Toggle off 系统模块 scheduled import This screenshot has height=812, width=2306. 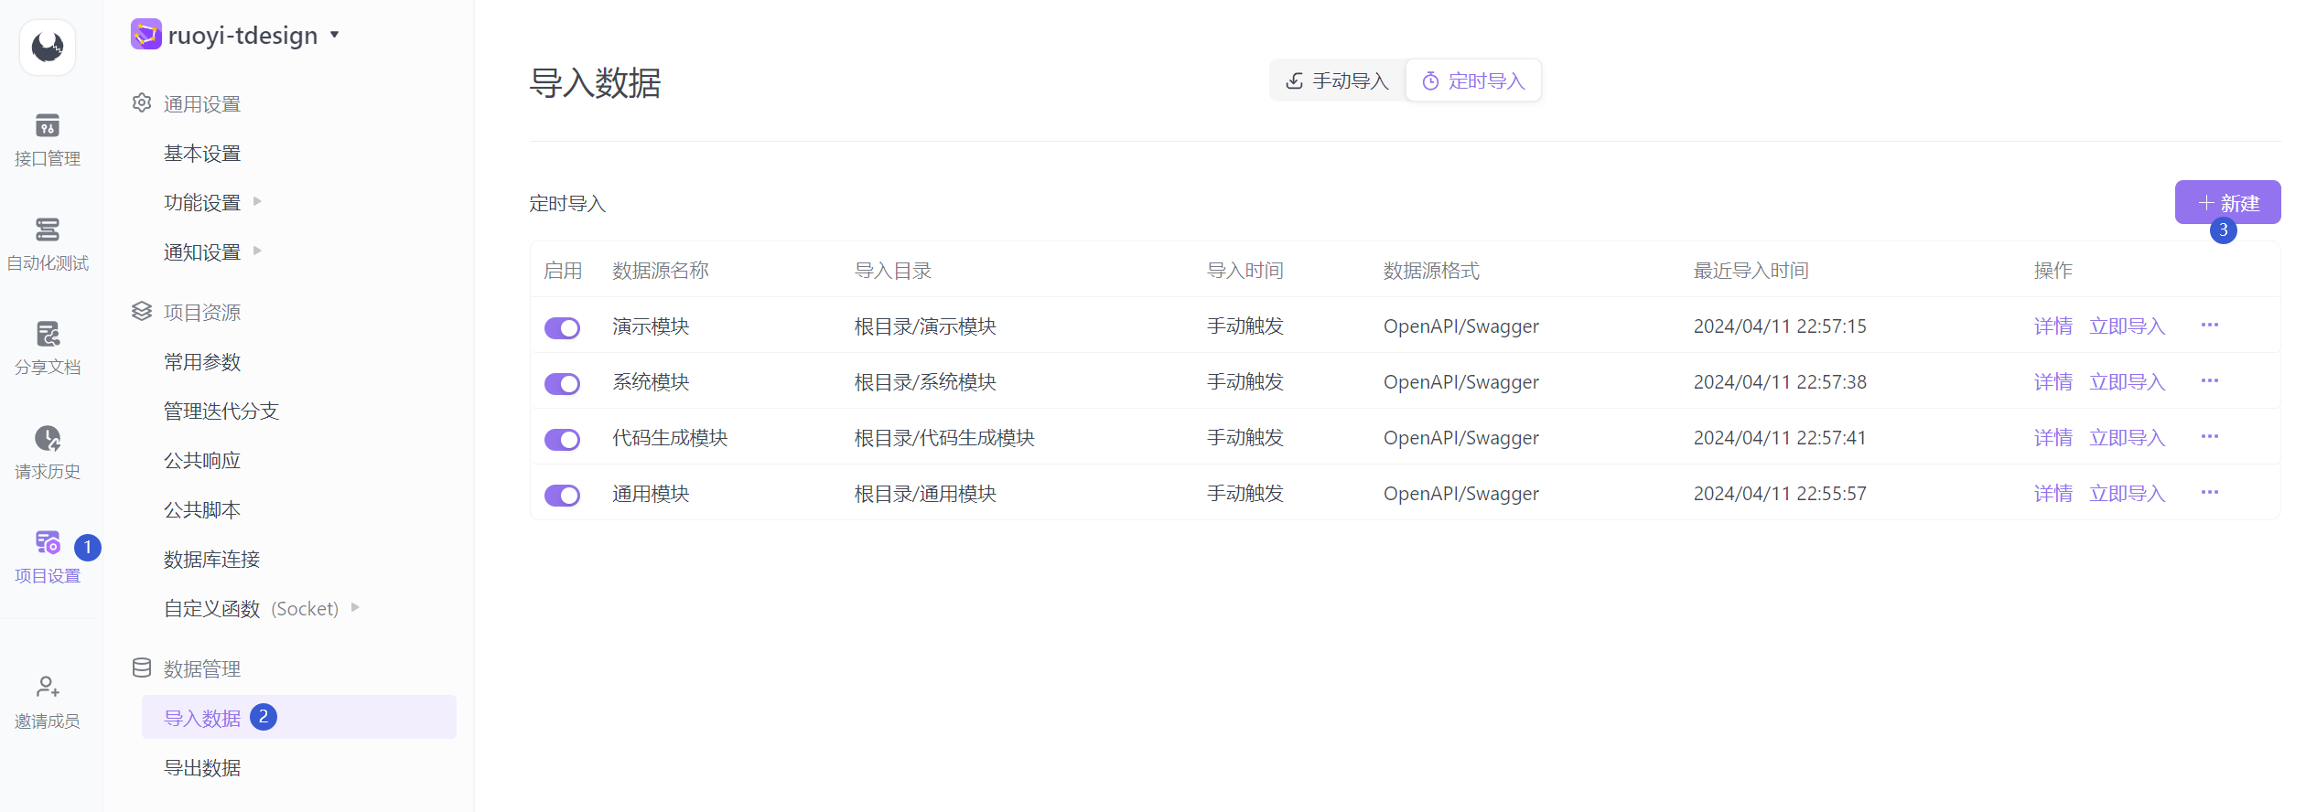click(x=563, y=383)
